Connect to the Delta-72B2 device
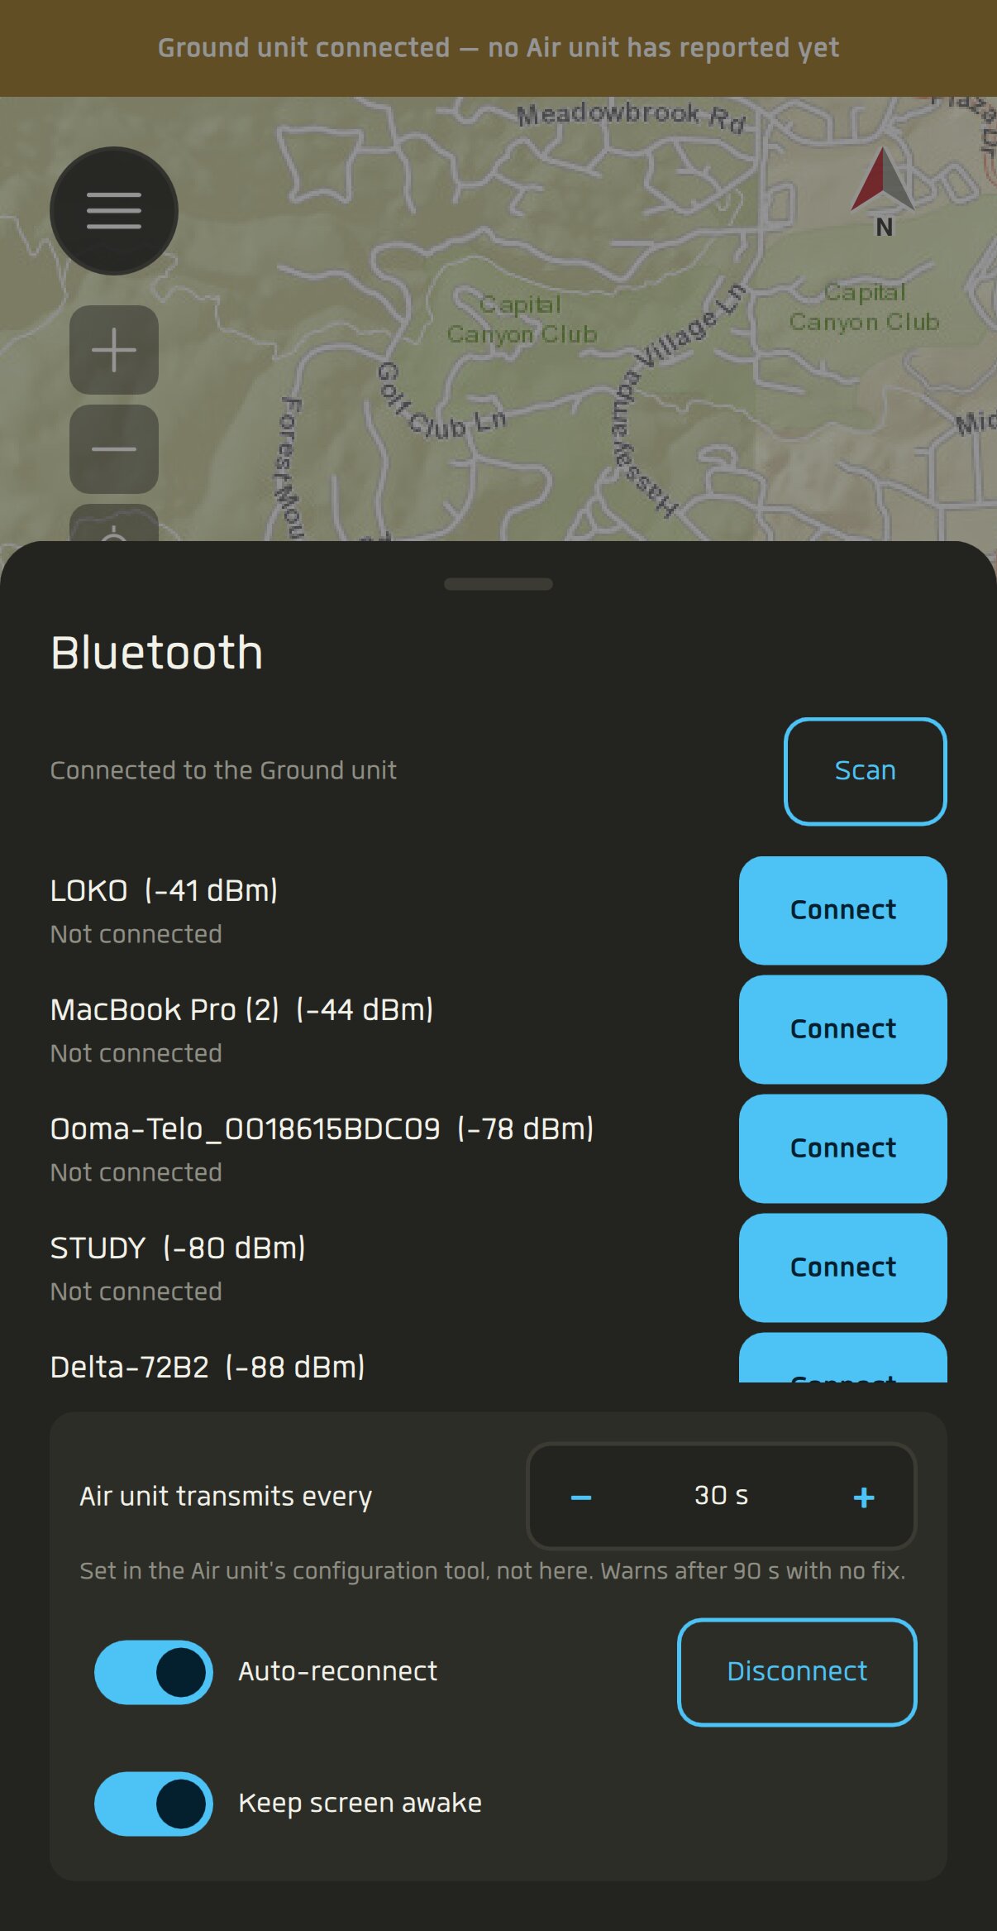Viewport: 997px width, 1931px height. pyautogui.click(x=842, y=1358)
